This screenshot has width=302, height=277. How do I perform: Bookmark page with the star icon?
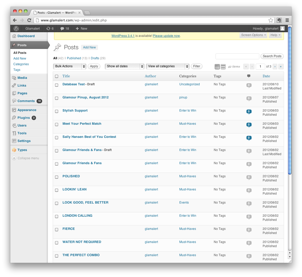(271, 20)
